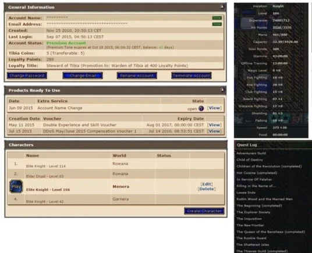This screenshot has height=253, width=312.
Task: Click the Create Character button
Action: point(204,211)
